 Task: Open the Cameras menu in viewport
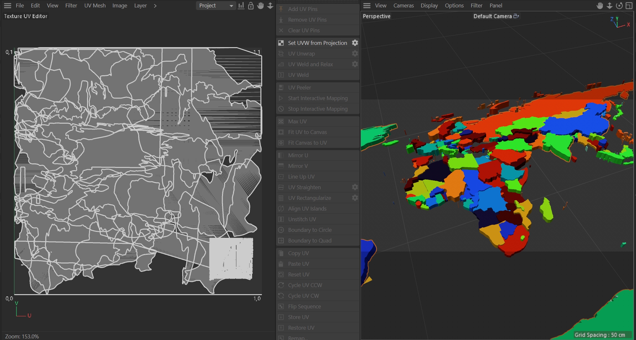click(404, 5)
